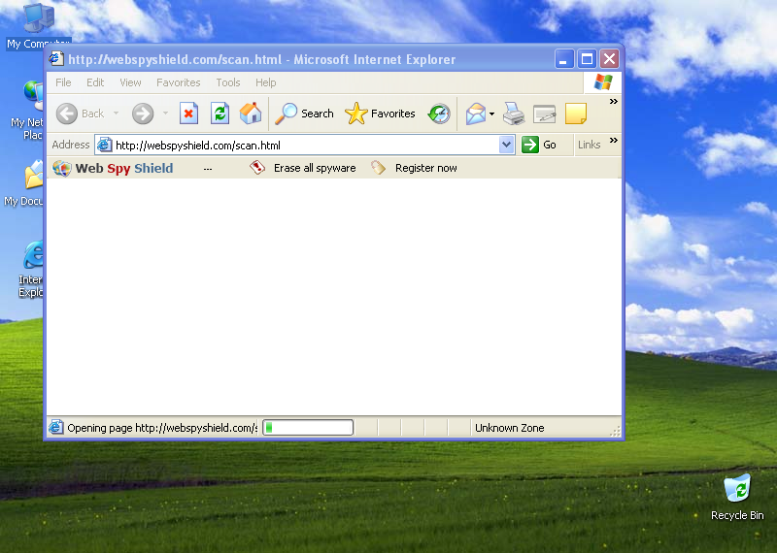Expand the Links bar chevron
777x553 pixels.
coord(614,141)
